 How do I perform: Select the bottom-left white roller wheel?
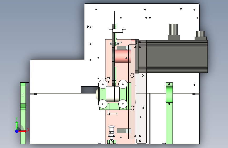click(103, 104)
